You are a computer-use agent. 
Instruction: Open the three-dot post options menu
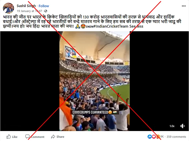(x=183, y=6)
